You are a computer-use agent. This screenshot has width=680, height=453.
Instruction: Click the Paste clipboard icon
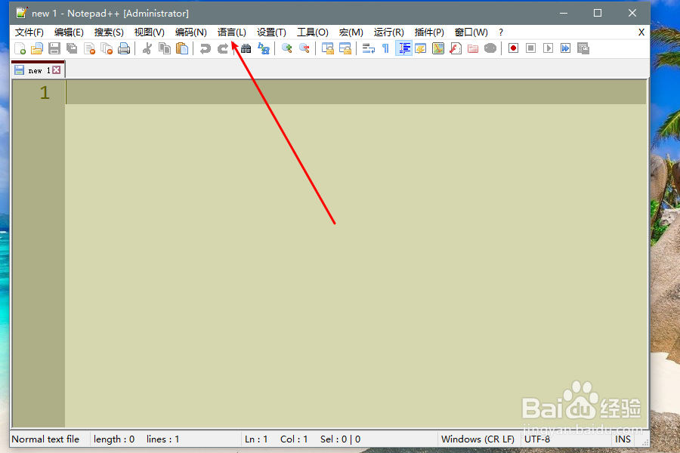(182, 48)
